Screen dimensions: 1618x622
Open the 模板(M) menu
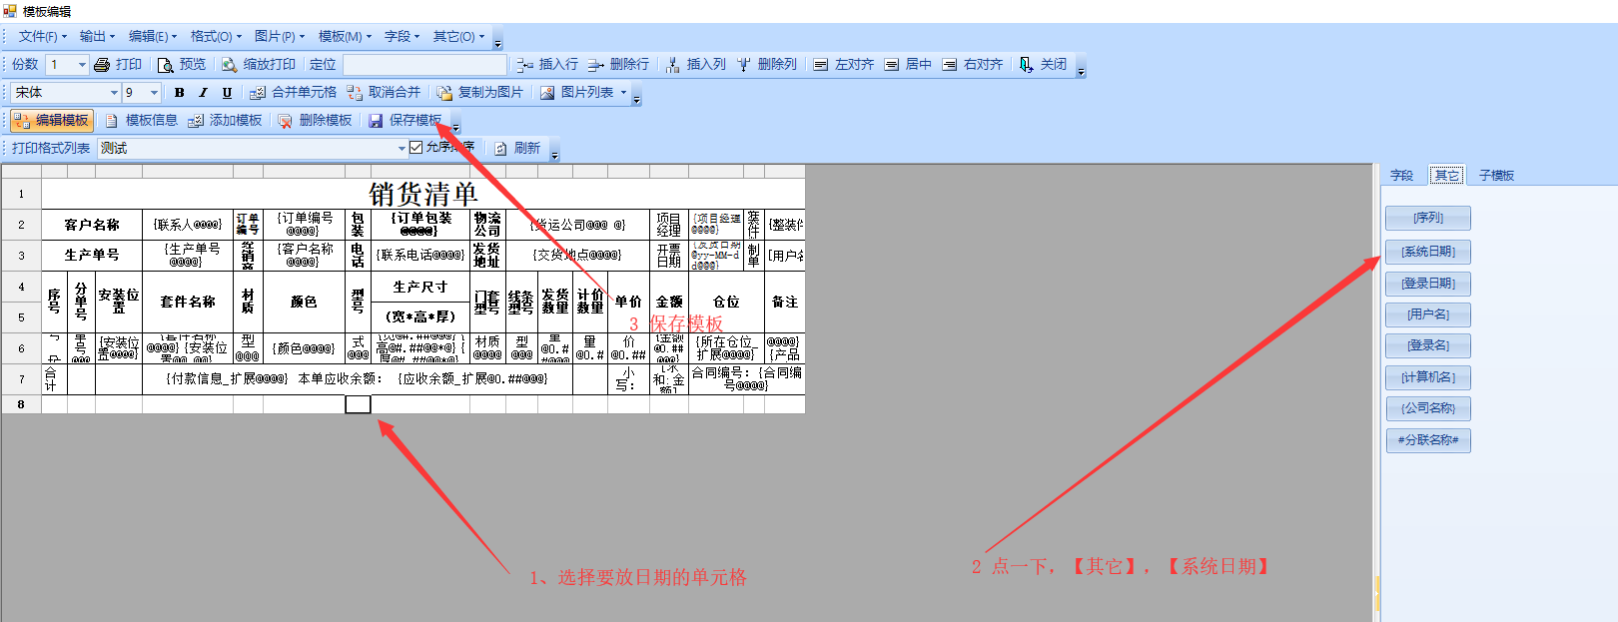click(x=344, y=37)
